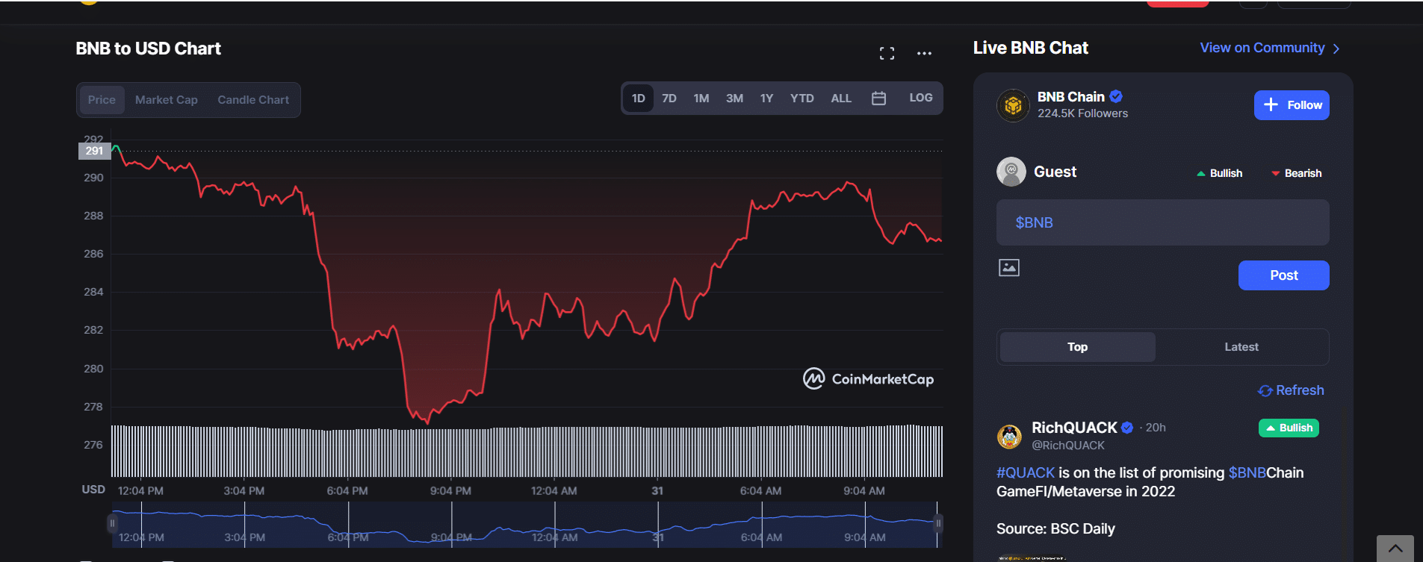
Task: Click the Source: BSC Daily text
Action: click(1055, 529)
